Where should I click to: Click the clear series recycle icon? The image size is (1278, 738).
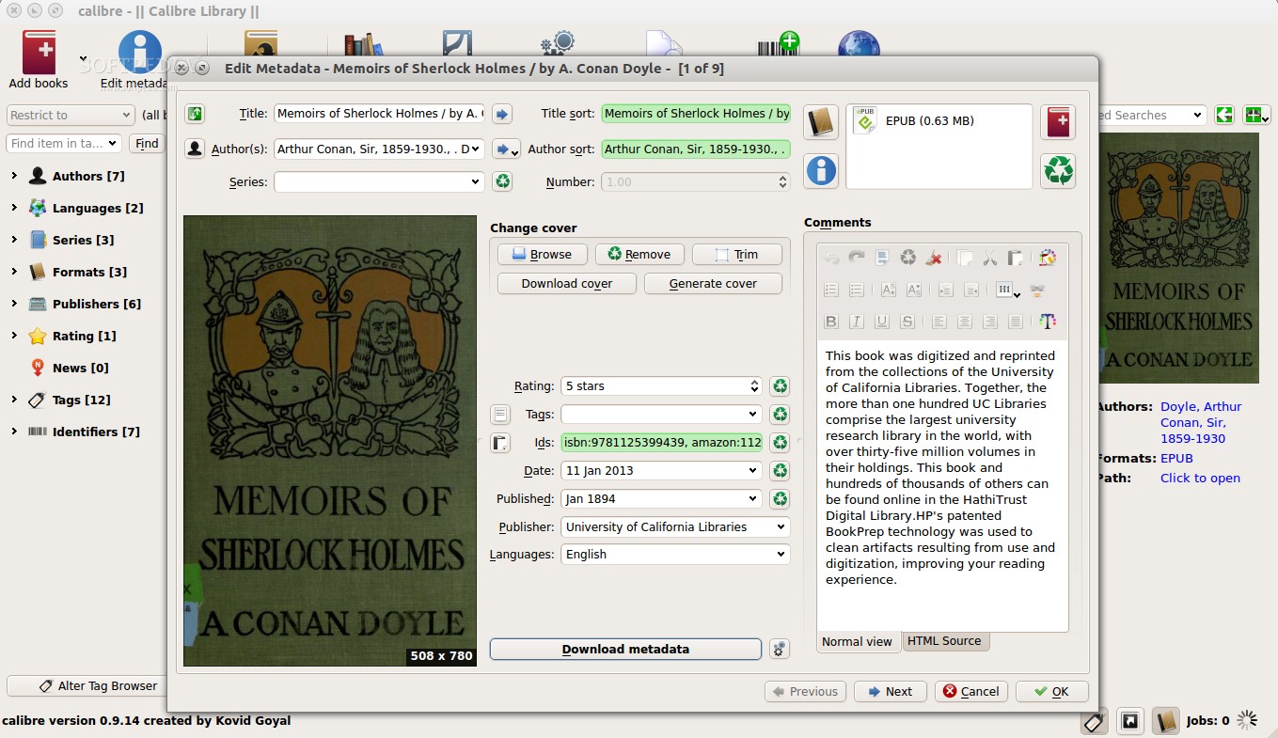pos(502,181)
